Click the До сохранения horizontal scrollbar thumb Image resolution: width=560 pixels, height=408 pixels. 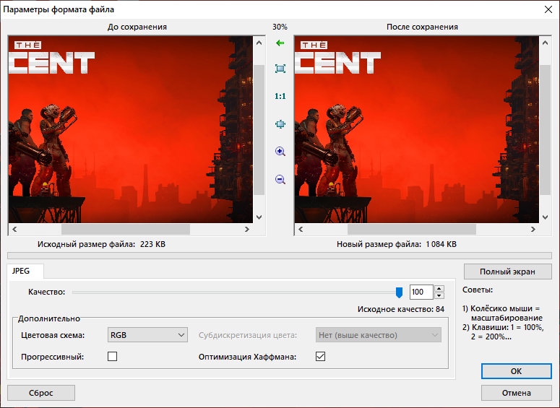[x=126, y=229]
